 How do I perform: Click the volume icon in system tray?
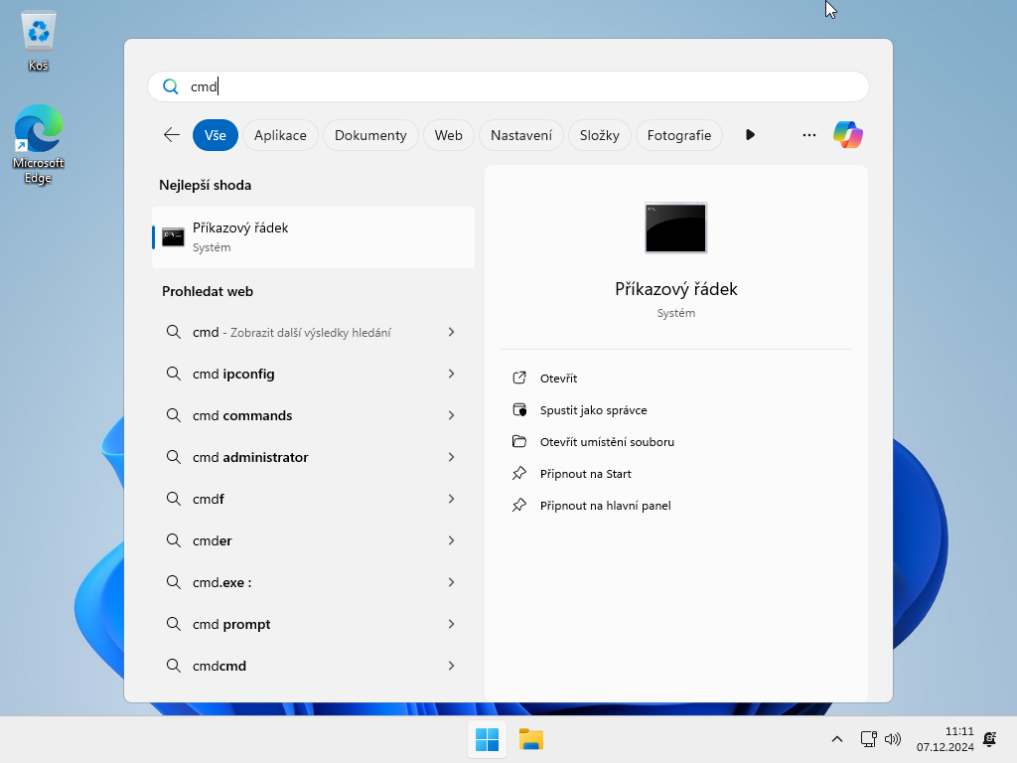pos(892,739)
